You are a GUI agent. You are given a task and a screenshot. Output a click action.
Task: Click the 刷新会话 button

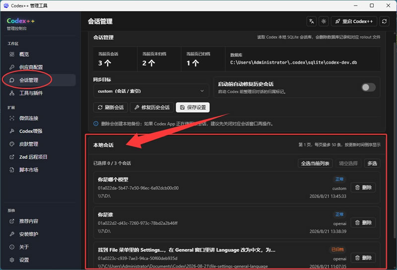[111, 107]
